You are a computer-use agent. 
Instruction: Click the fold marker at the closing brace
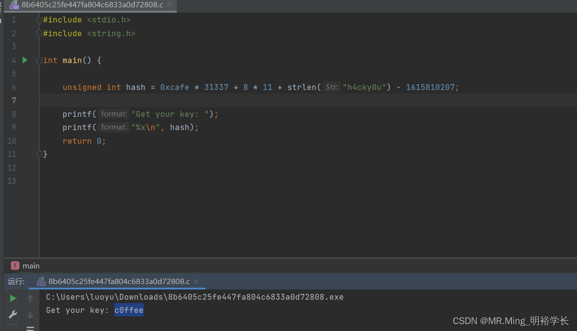pos(39,154)
